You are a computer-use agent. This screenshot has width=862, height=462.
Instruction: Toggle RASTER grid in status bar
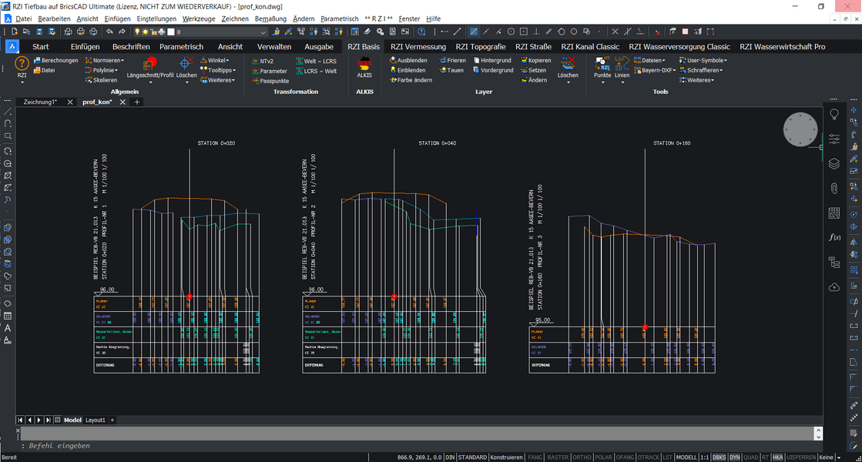click(558, 457)
